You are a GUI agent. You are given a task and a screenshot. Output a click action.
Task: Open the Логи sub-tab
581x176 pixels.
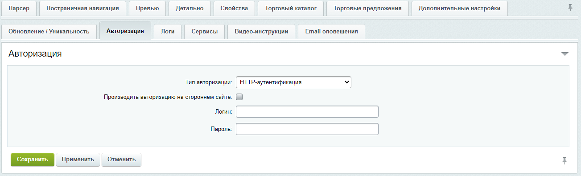point(168,32)
